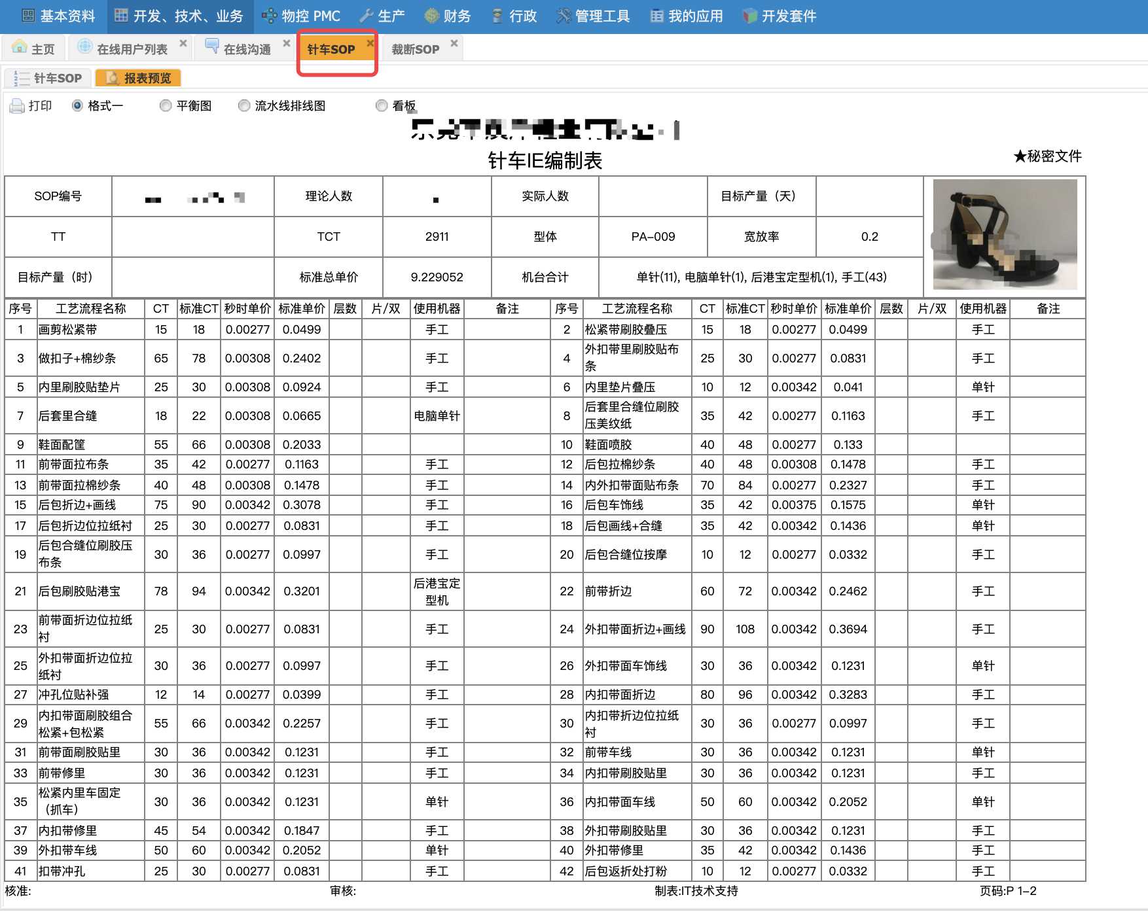Select the 格式一 radio option

tap(77, 106)
